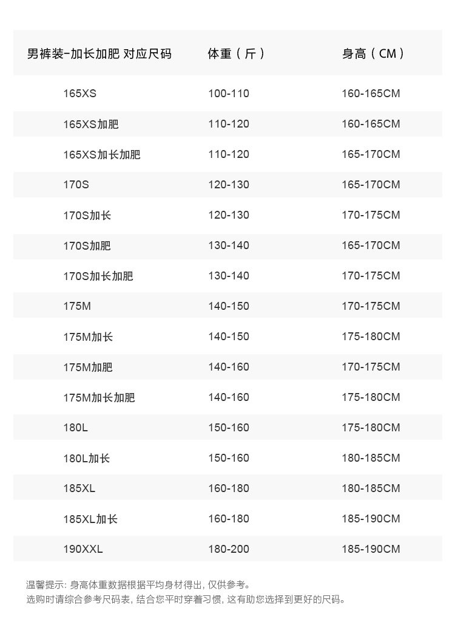Click the height value in 190XXL row

(371, 549)
